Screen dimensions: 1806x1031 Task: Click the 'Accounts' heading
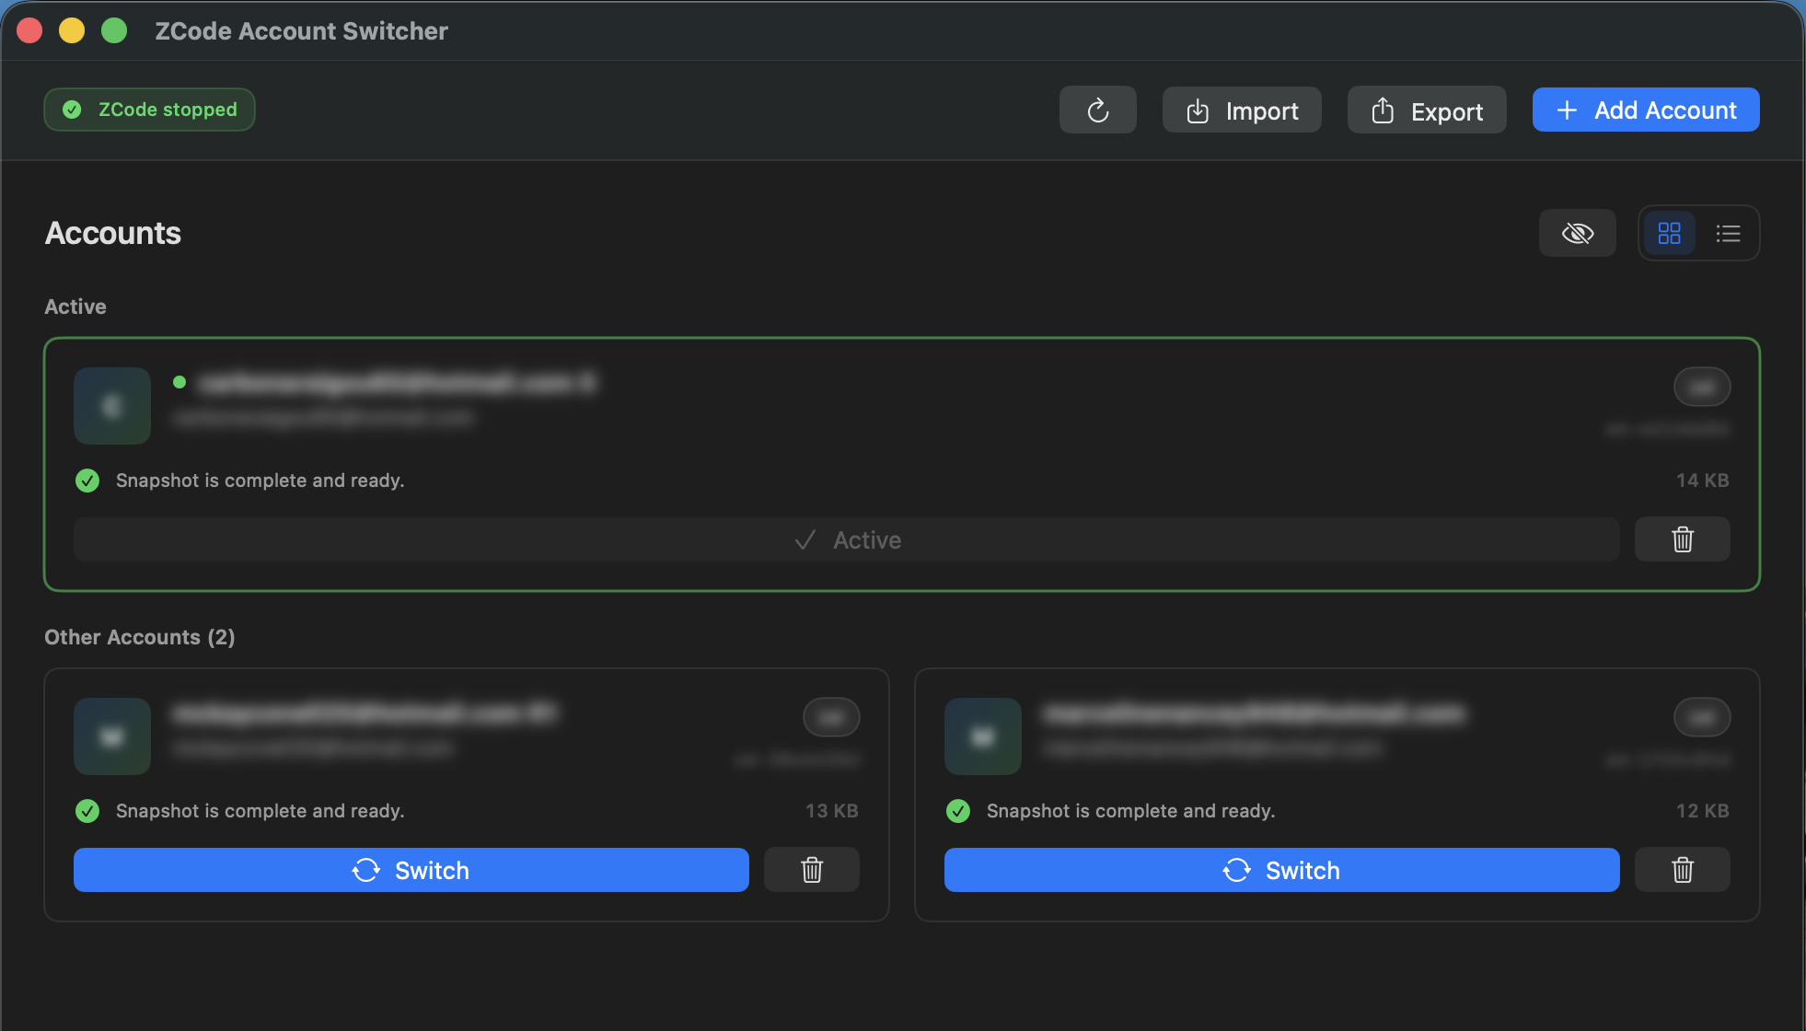(x=113, y=233)
